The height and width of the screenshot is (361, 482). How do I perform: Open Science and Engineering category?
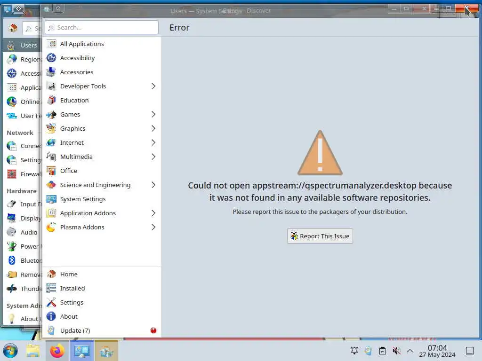102,185
